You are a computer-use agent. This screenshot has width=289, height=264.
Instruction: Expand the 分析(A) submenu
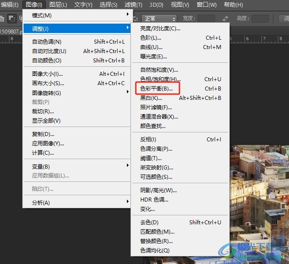click(x=77, y=202)
